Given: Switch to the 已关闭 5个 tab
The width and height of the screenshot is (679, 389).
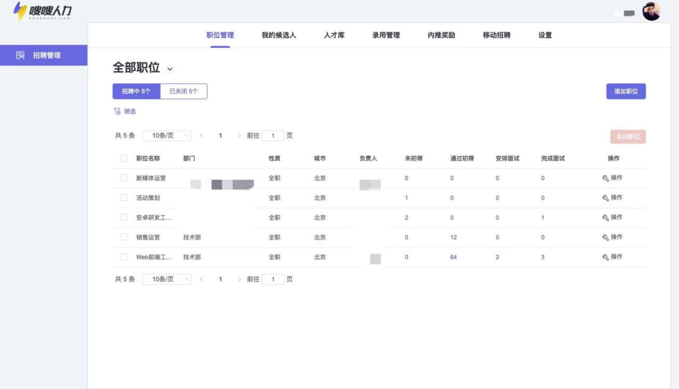Looking at the screenshot, I should [x=184, y=91].
